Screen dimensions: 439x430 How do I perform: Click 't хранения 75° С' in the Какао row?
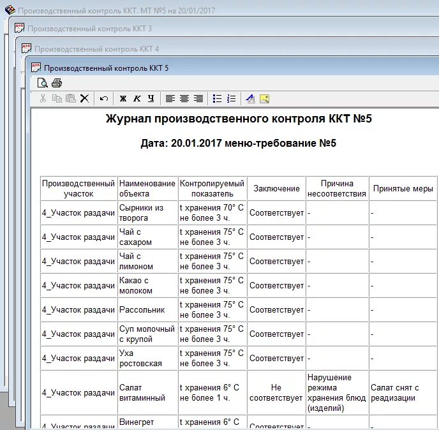tap(212, 280)
